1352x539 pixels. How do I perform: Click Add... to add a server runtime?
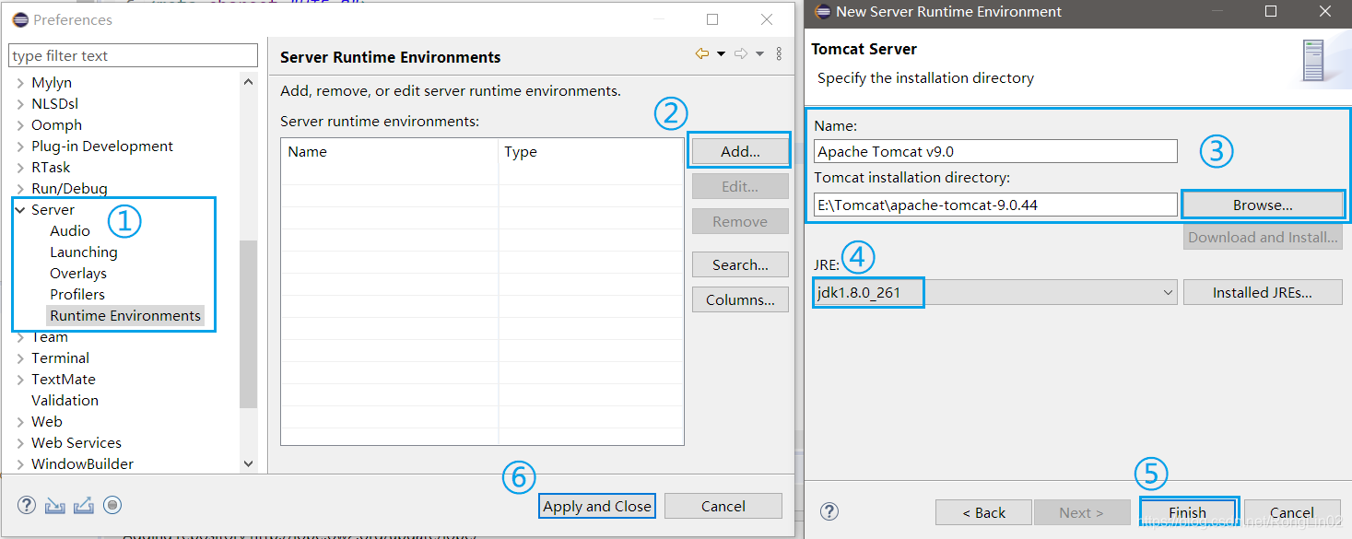pyautogui.click(x=740, y=151)
